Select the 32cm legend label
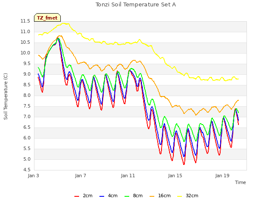 point(192,195)
